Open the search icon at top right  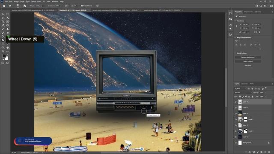click(261, 6)
